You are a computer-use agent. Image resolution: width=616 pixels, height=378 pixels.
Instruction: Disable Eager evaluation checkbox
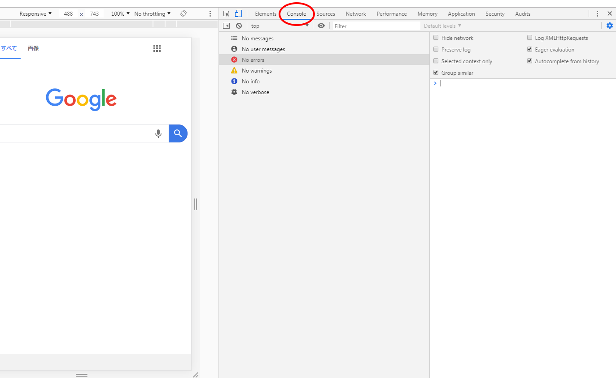click(x=530, y=50)
